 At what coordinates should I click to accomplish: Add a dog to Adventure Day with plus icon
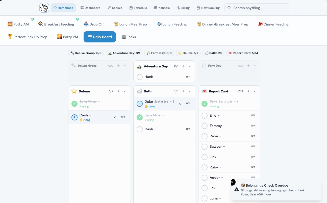pos(183,66)
